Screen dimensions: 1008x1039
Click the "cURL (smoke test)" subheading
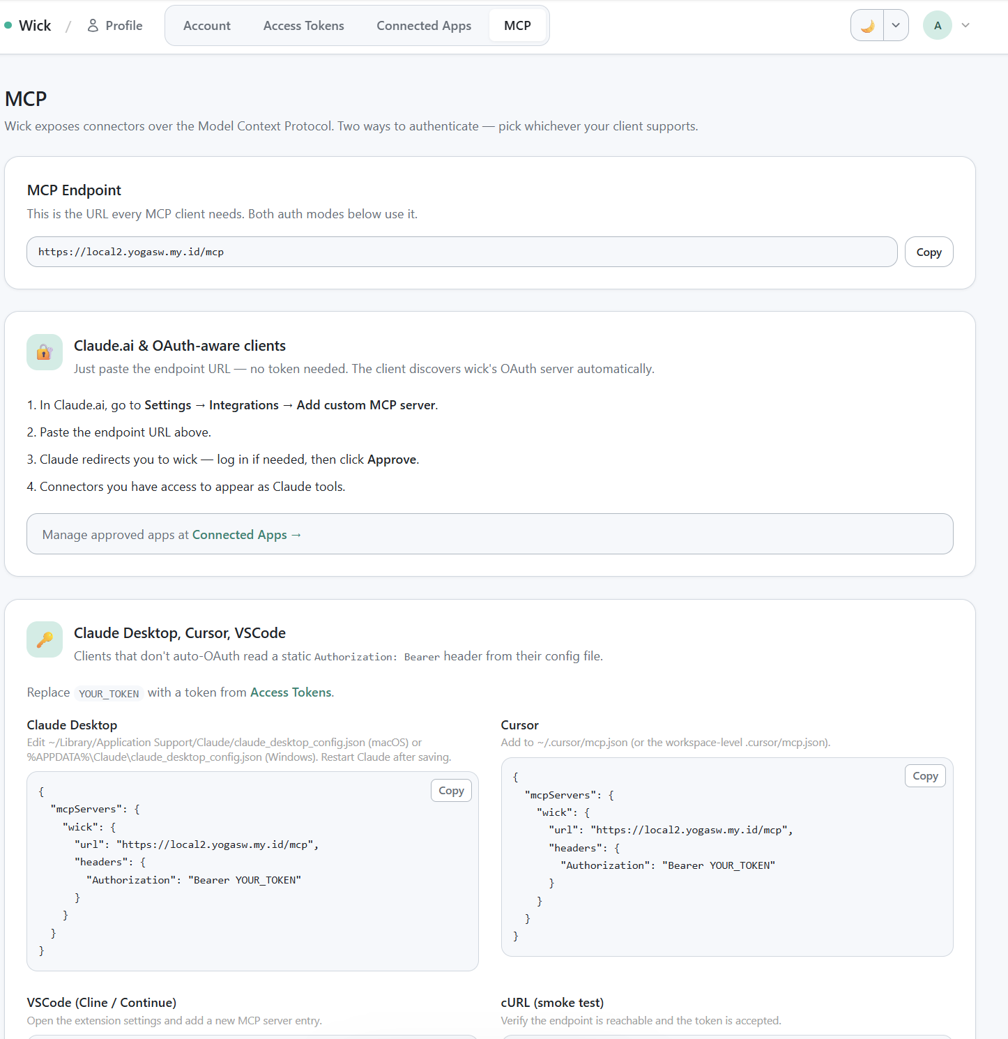coord(552,1003)
